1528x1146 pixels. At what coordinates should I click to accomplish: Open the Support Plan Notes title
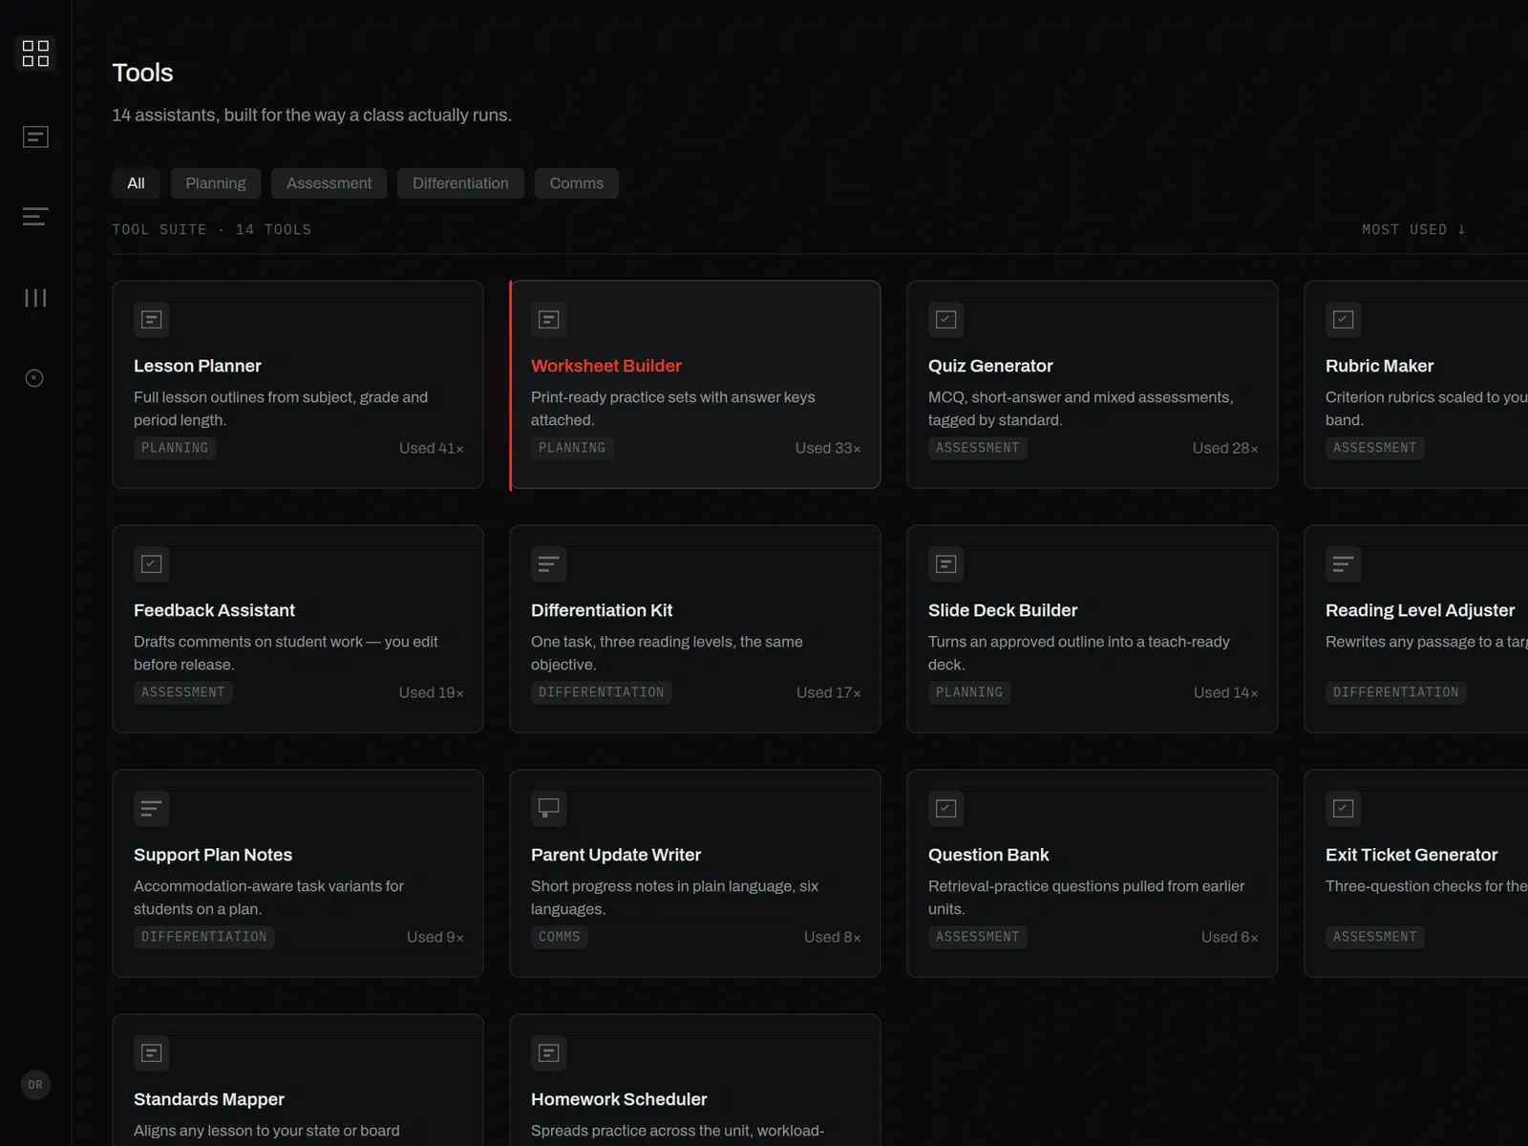213,855
